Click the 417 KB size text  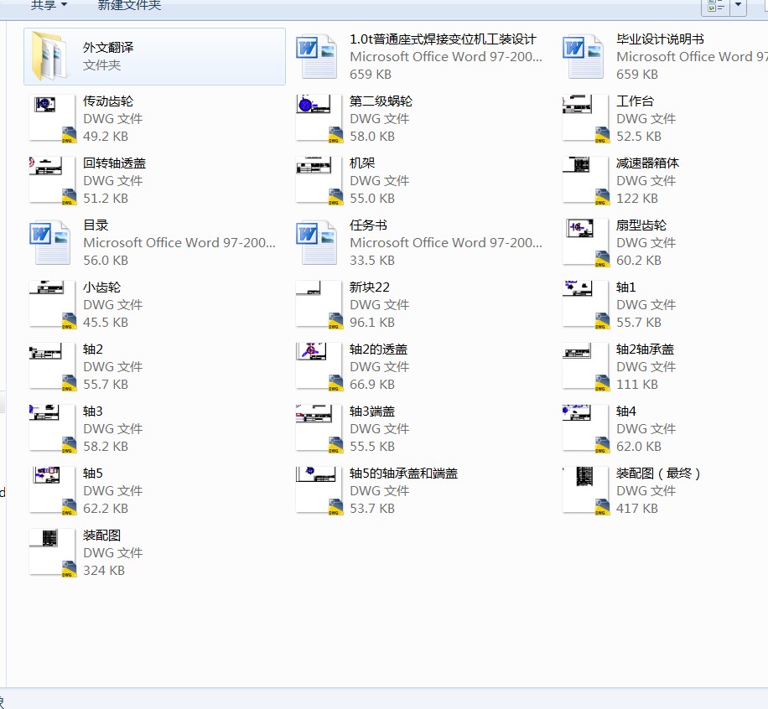[x=636, y=509]
